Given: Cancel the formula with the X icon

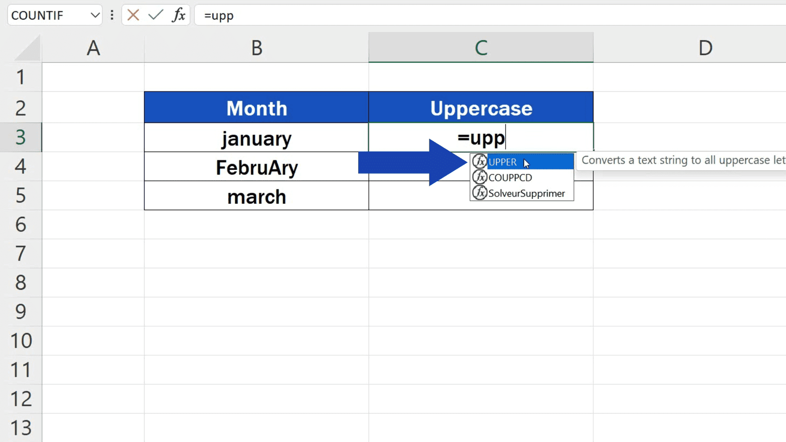Looking at the screenshot, I should coord(133,15).
